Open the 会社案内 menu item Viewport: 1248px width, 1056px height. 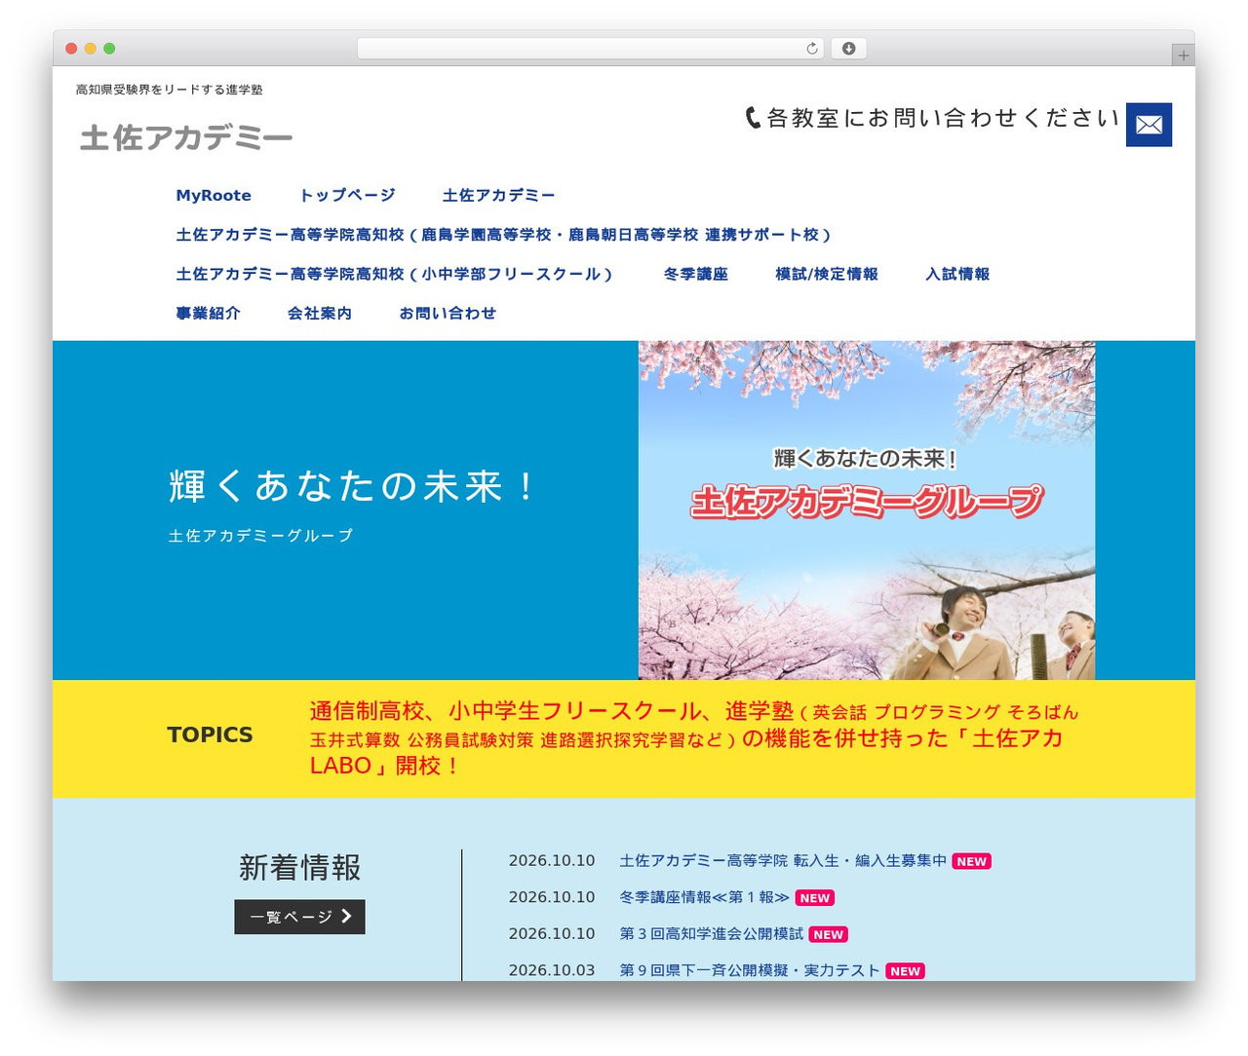pos(320,314)
